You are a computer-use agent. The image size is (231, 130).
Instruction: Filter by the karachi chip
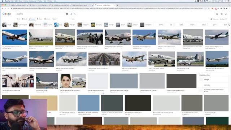pos(192,25)
